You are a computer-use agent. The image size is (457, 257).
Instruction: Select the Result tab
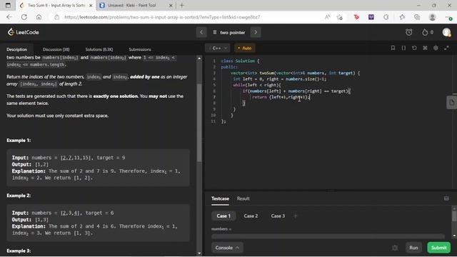click(x=243, y=198)
